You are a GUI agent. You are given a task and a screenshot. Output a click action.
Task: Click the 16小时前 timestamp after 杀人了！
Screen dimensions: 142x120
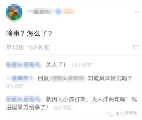click(x=82, y=65)
